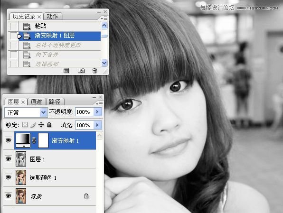Image resolution: width=283 pixels, height=213 pixels.
Task: Click the 粘贴 history state icon
Action: tap(27, 27)
